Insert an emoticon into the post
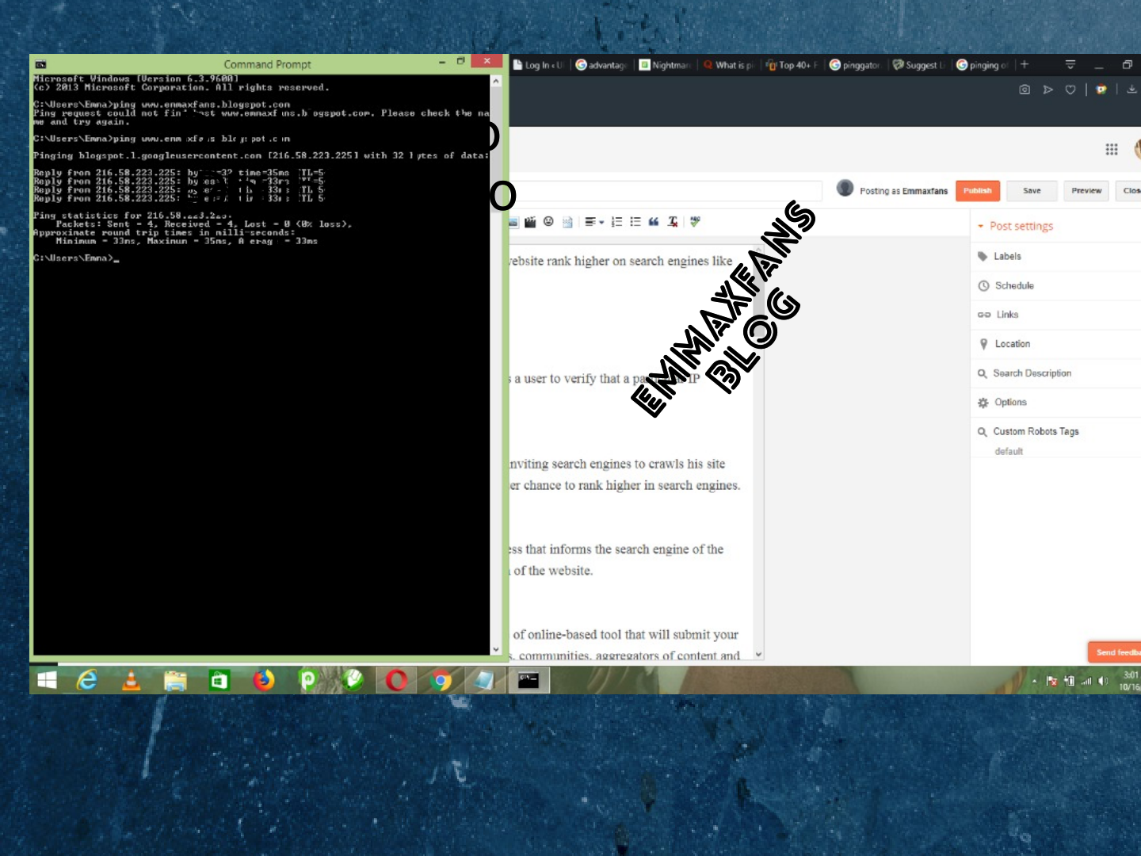The height and width of the screenshot is (856, 1141). 549,222
